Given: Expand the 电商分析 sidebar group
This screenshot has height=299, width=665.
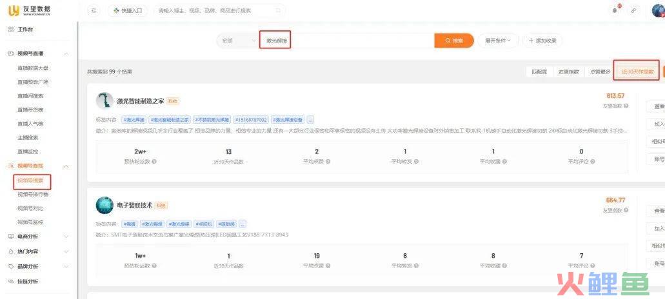Looking at the screenshot, I should [x=66, y=236].
